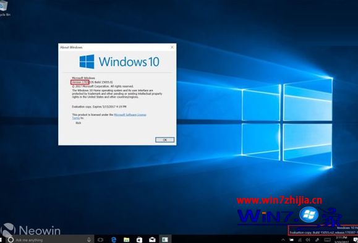This screenshot has width=358, height=243.
Task: Close the About Windows dialog
Action: click(x=172, y=47)
